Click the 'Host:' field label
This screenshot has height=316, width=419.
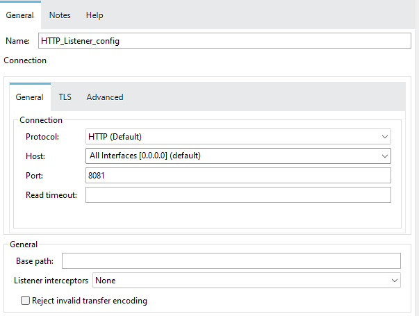(x=35, y=156)
